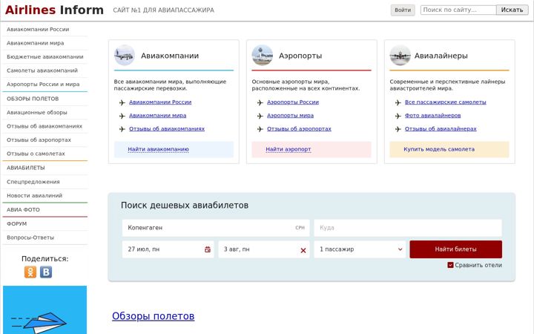Open Авиакомпании мира link in card
The image size is (534, 334).
point(158,115)
